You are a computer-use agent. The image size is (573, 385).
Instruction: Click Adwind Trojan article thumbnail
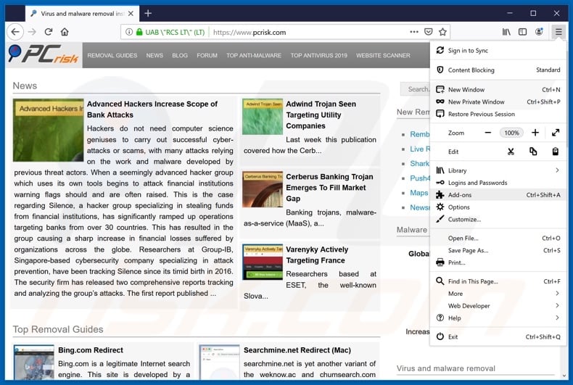263,117
